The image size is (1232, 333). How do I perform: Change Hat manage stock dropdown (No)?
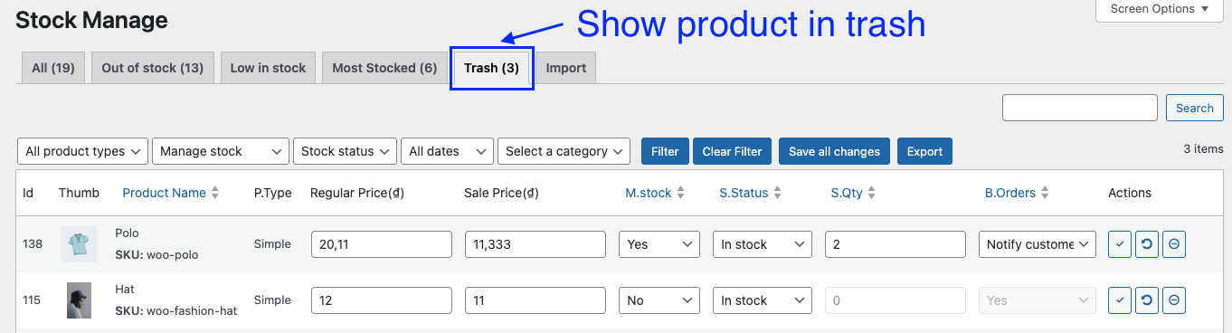pos(659,300)
